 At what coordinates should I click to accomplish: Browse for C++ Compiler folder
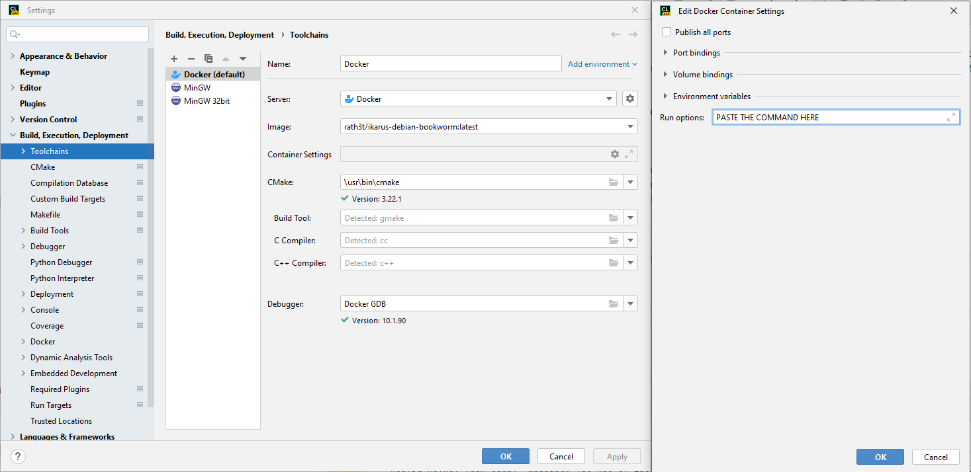(614, 262)
